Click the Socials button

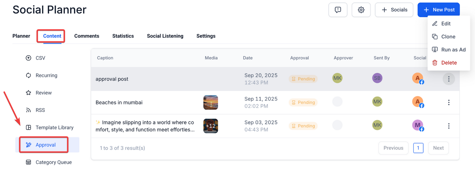394,10
